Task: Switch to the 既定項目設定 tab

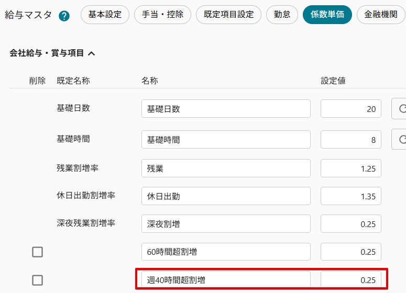Action: pos(228,15)
